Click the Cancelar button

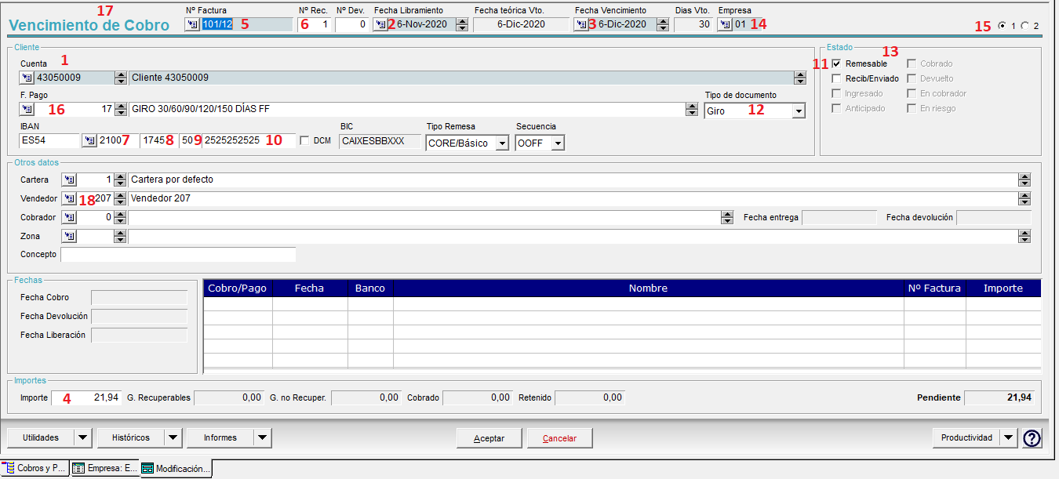coord(559,438)
